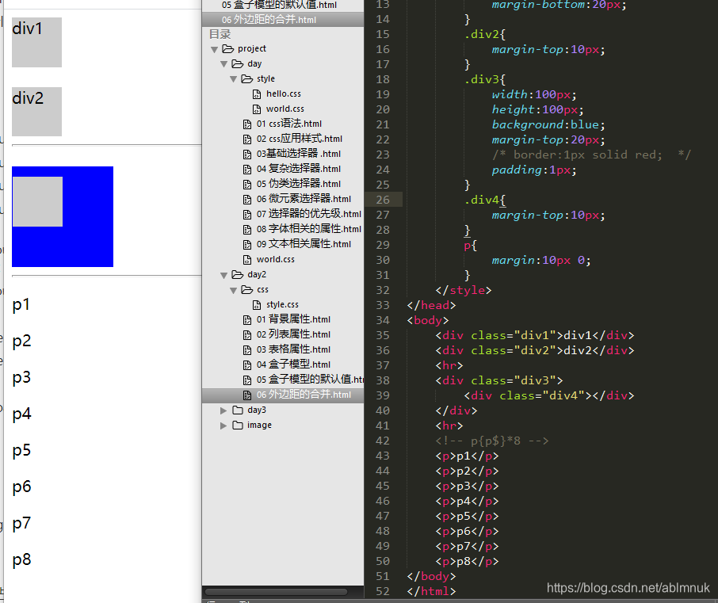This screenshot has width=718, height=603.
Task: Click the 目录 folders heading in the sidebar
Action: pyautogui.click(x=220, y=34)
